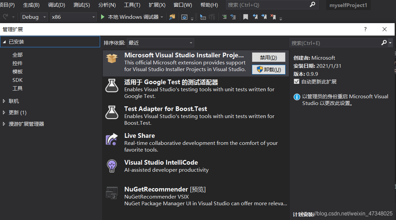Open the Debug configuration dropdown

point(34,17)
